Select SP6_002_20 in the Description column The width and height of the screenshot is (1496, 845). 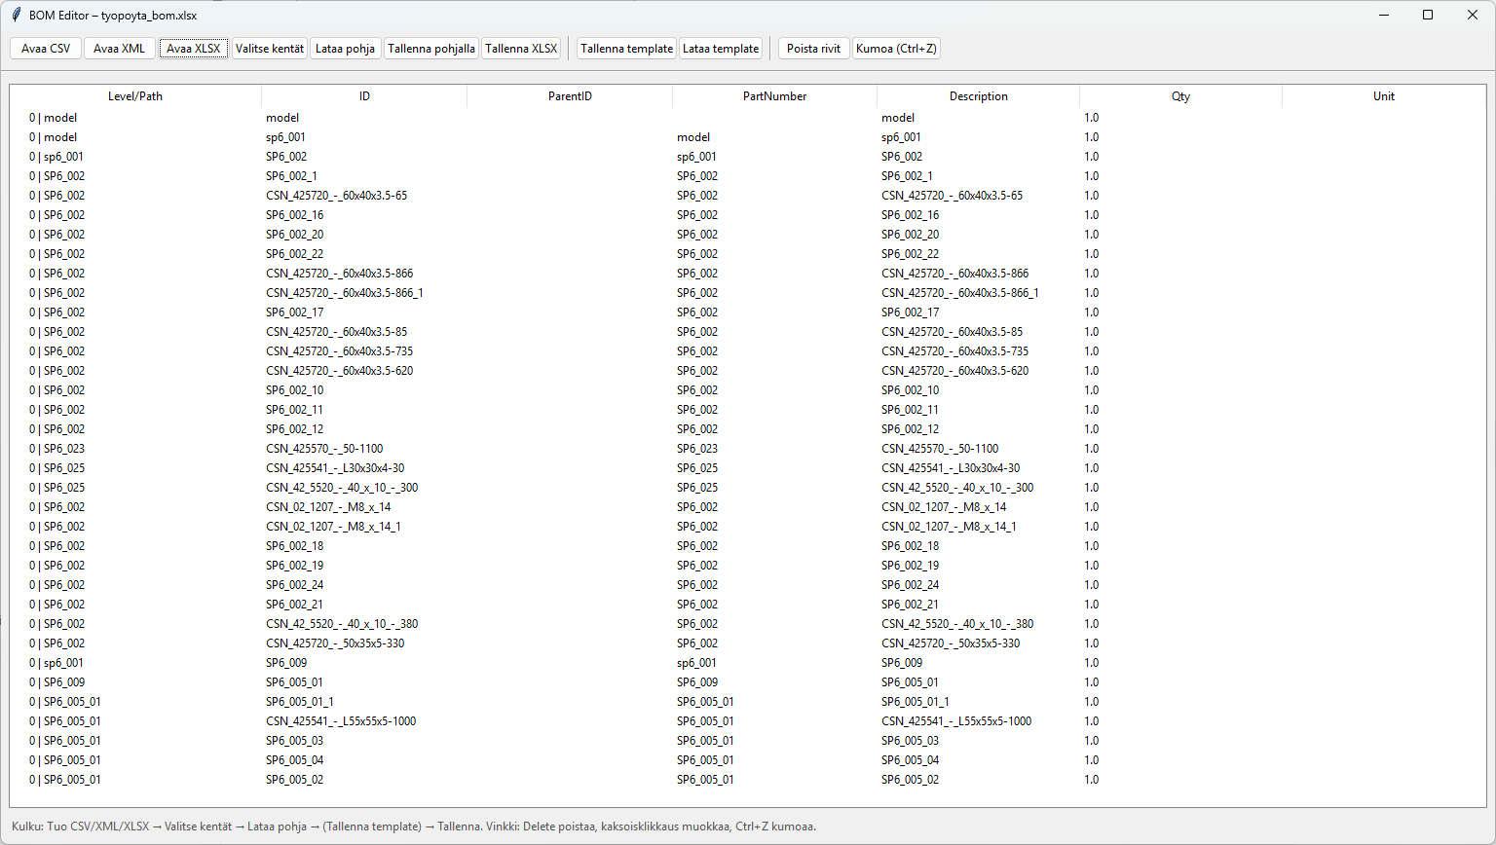(910, 235)
